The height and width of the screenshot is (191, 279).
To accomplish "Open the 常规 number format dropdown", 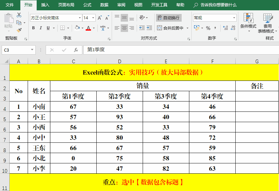I will click(x=234, y=18).
